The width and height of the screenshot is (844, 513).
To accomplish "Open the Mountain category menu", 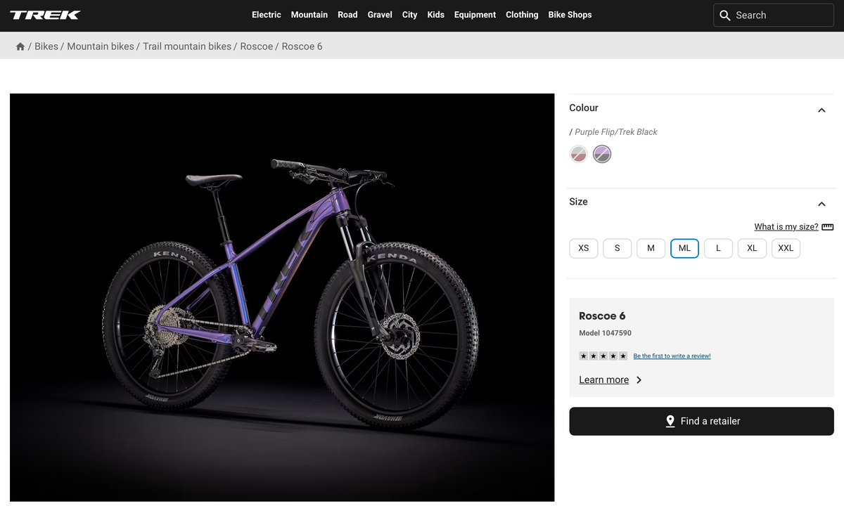I will tap(309, 14).
